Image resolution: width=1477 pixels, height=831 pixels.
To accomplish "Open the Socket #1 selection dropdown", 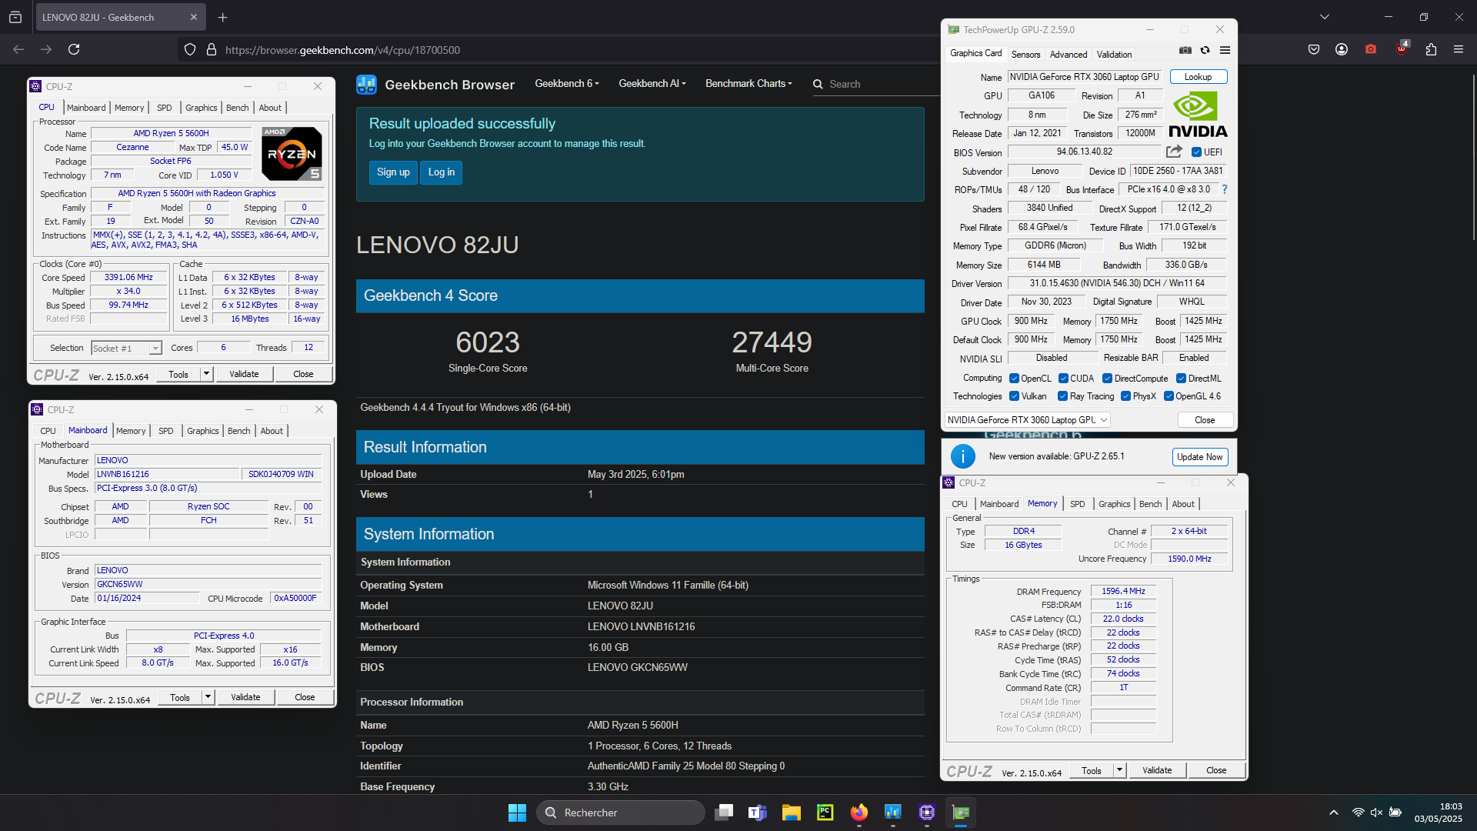I will point(127,349).
